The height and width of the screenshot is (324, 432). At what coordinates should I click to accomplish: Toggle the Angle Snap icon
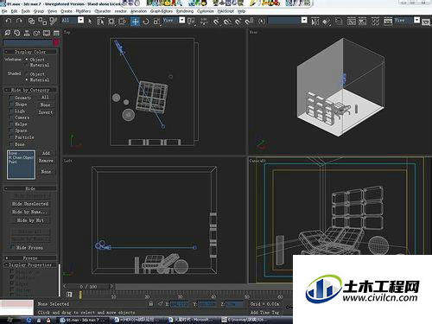(227, 22)
